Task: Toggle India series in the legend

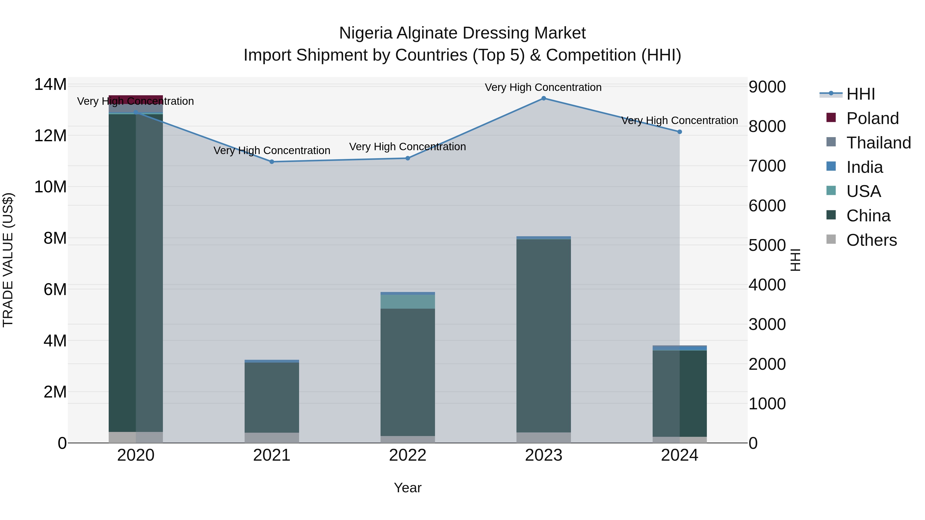Action: point(855,167)
